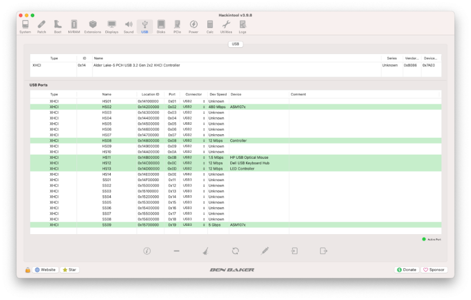Open the Website link button

pos(45,269)
